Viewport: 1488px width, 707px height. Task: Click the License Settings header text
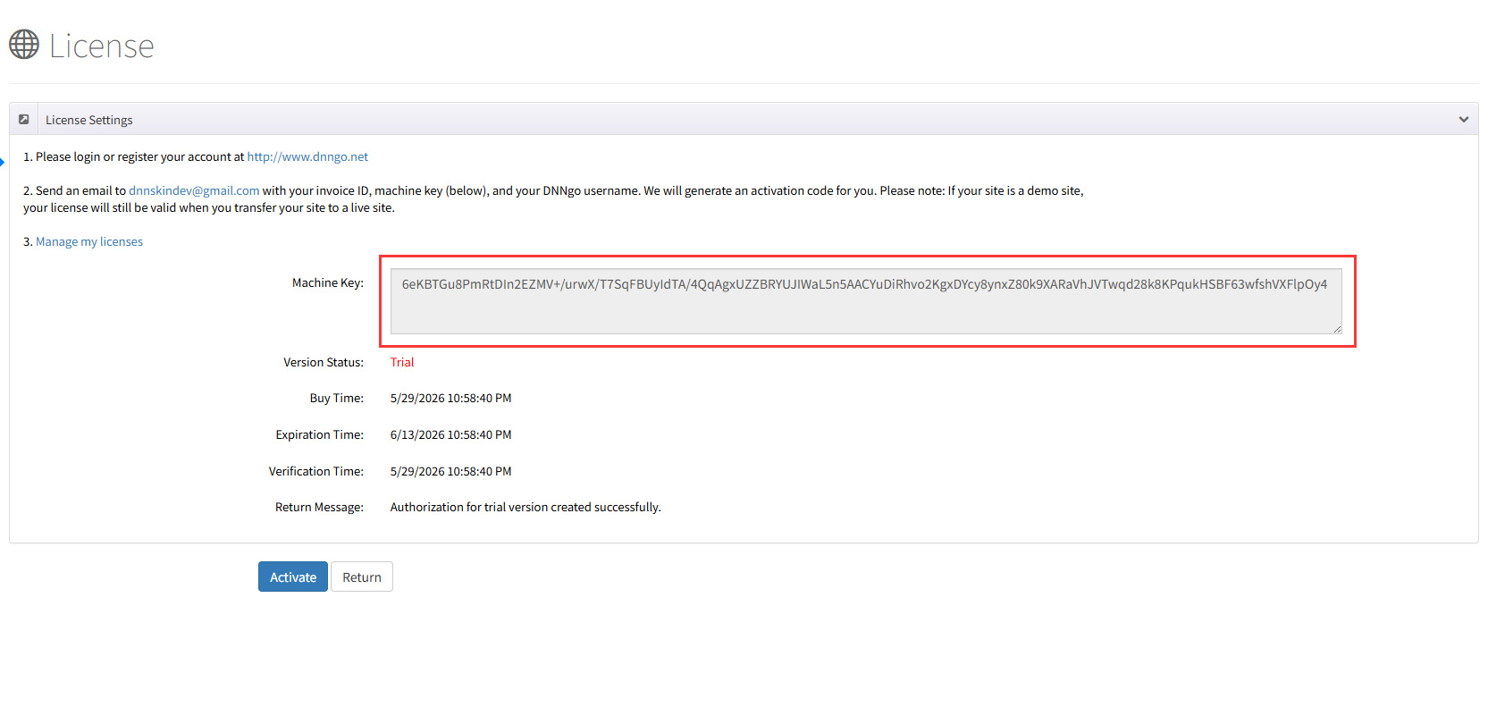[x=89, y=120]
